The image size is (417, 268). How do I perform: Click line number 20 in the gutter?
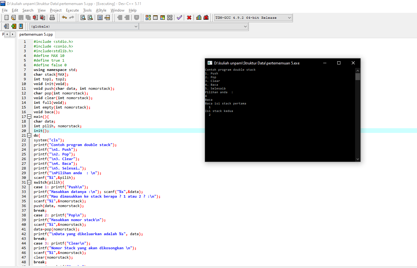point(24,131)
